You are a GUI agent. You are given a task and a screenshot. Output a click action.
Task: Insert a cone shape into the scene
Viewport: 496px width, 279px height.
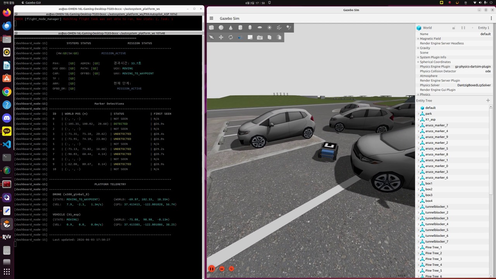pyautogui.click(x=231, y=28)
